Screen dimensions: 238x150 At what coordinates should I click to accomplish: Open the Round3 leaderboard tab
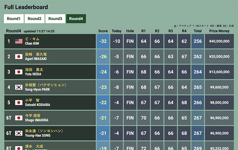coord(55,19)
